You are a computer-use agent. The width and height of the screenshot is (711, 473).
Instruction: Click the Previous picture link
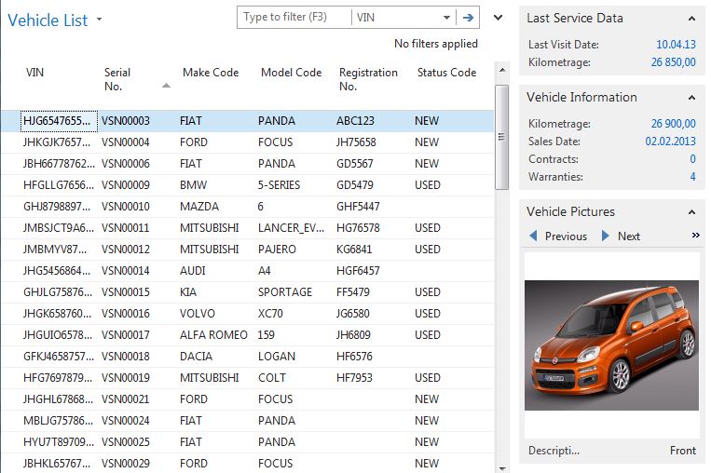coord(566,236)
